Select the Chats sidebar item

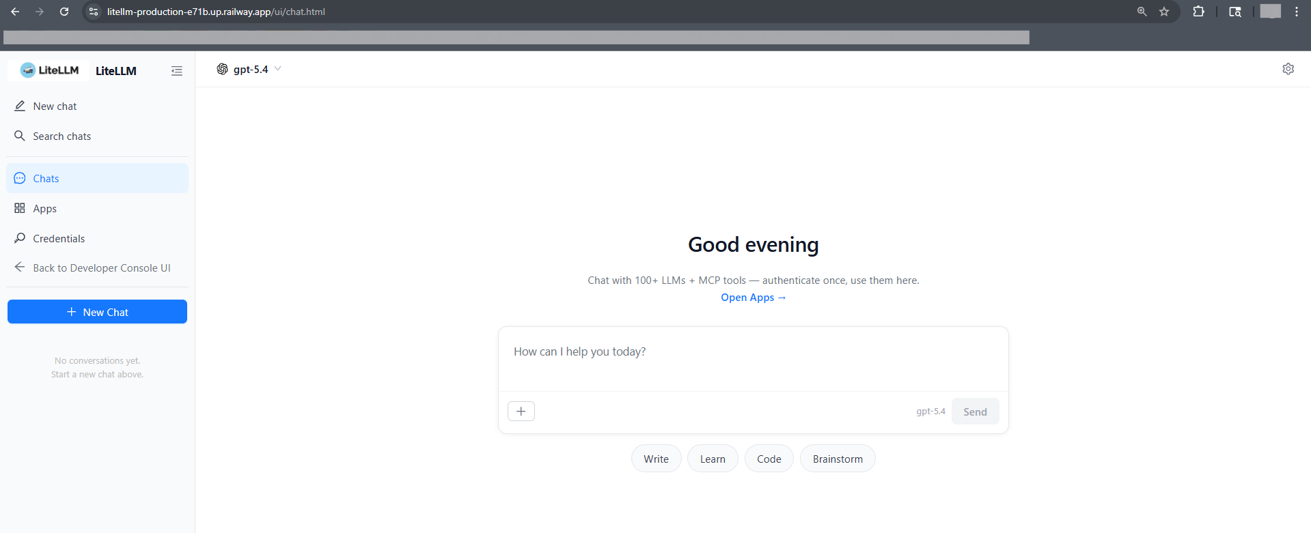point(98,178)
